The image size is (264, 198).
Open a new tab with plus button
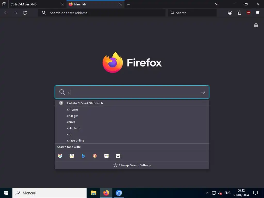[129, 4]
